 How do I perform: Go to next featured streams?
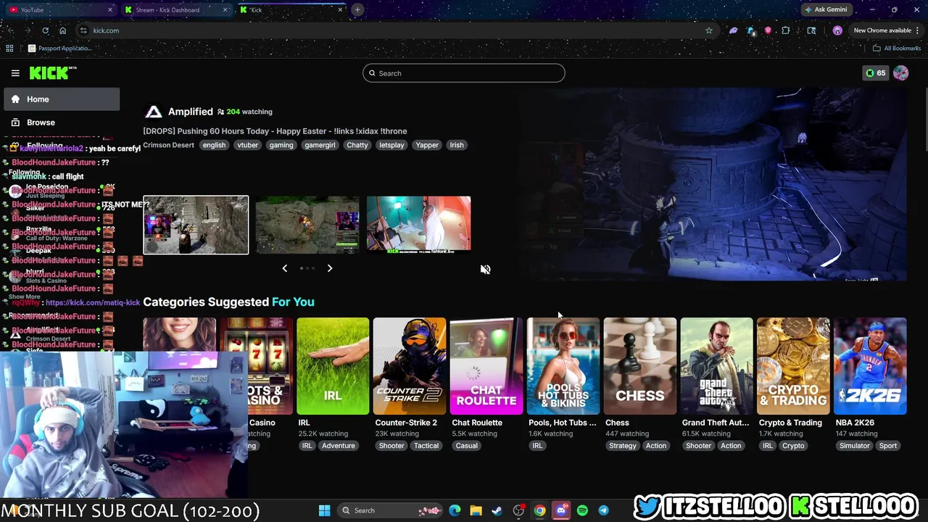point(330,268)
